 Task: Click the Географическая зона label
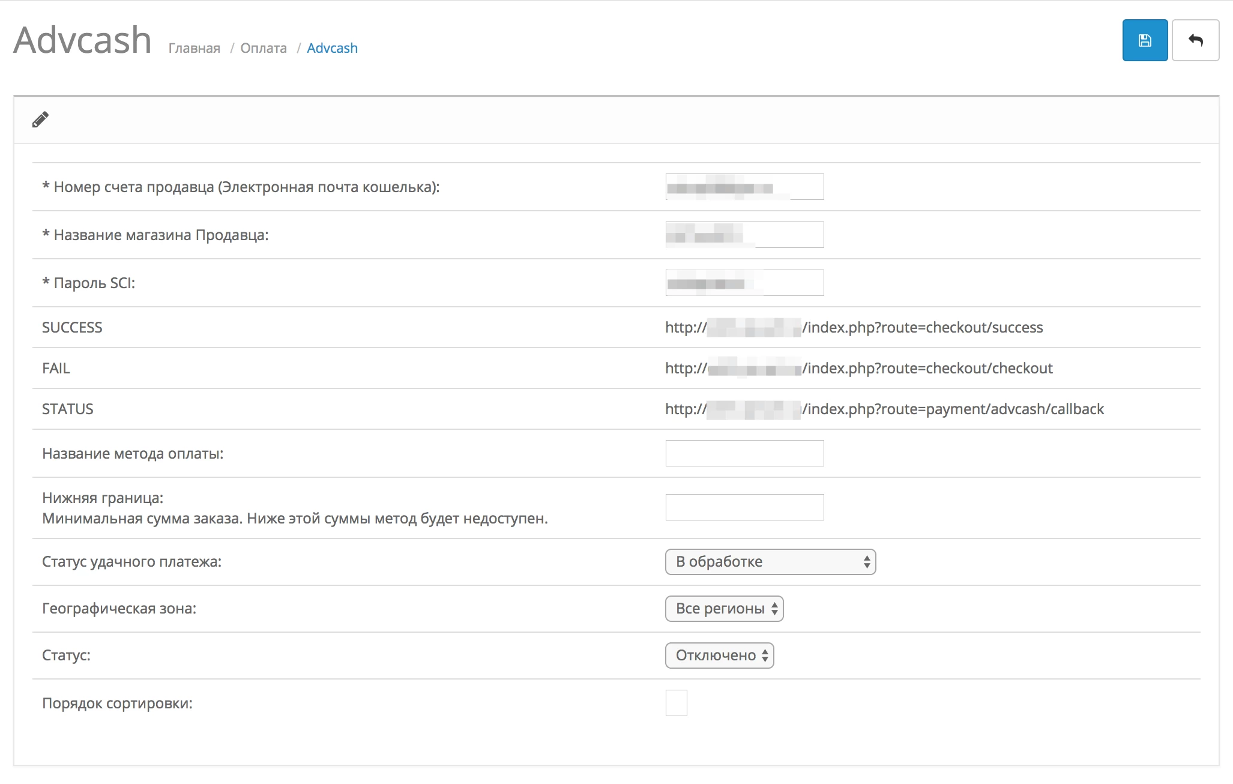(119, 609)
